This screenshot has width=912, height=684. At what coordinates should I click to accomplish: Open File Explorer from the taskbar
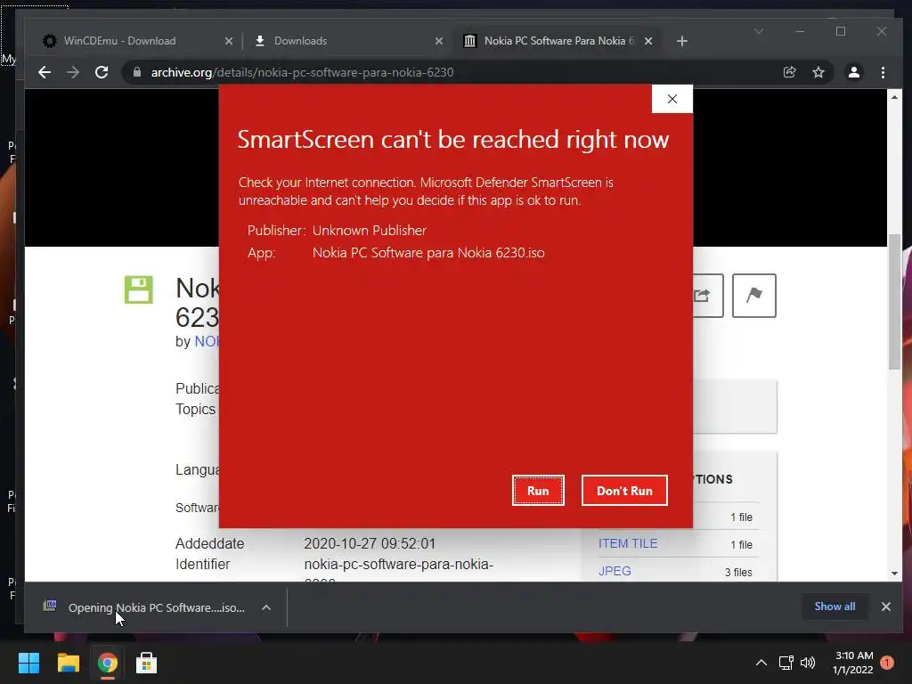pos(68,663)
